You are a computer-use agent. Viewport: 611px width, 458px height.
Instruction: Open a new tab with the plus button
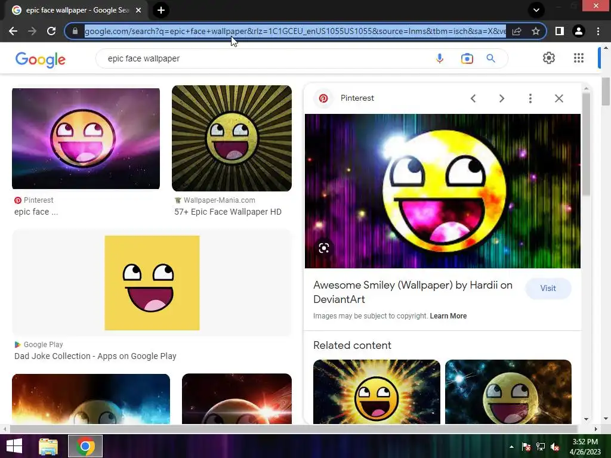pyautogui.click(x=161, y=10)
